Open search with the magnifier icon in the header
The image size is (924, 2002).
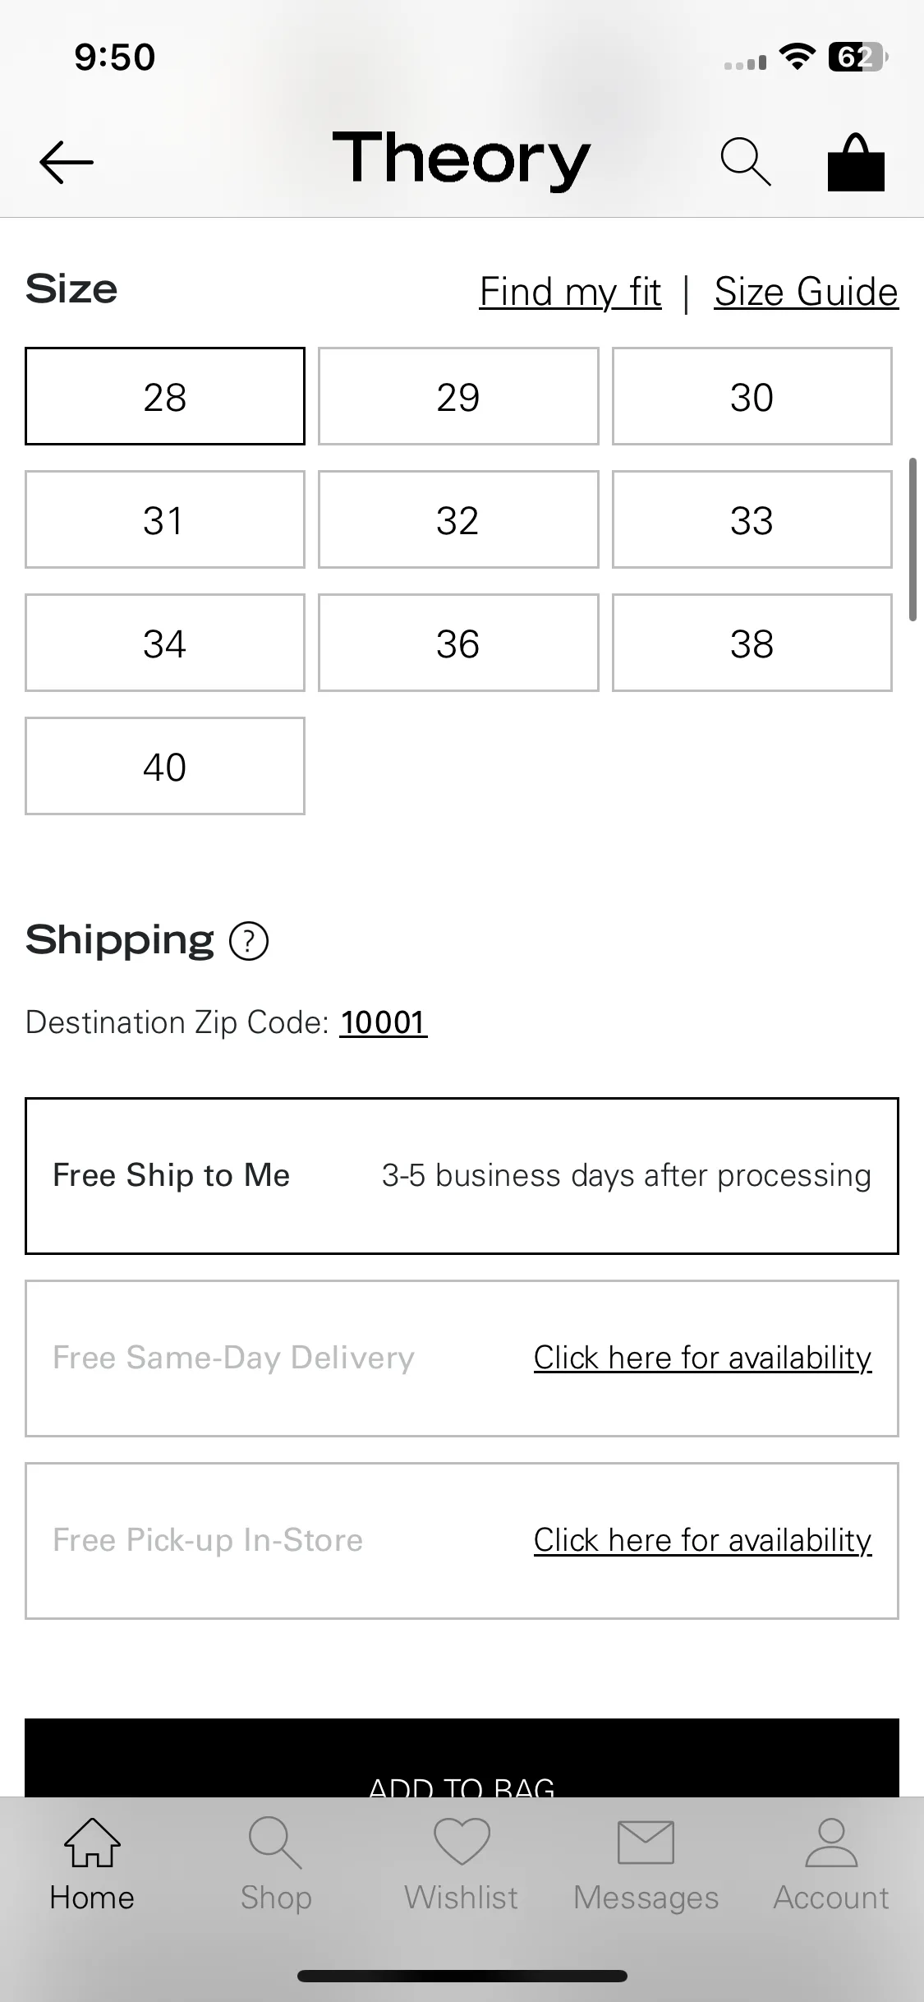(x=746, y=162)
